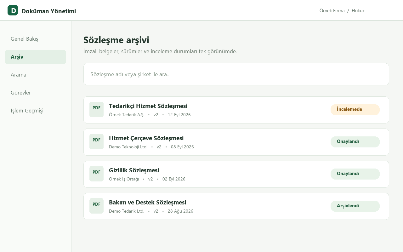Viewport: 403px width, 252px height.
Task: Click the date 08 Eyl 2026
Action: click(182, 147)
